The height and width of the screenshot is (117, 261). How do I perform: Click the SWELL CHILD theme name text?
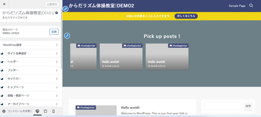tap(11, 33)
